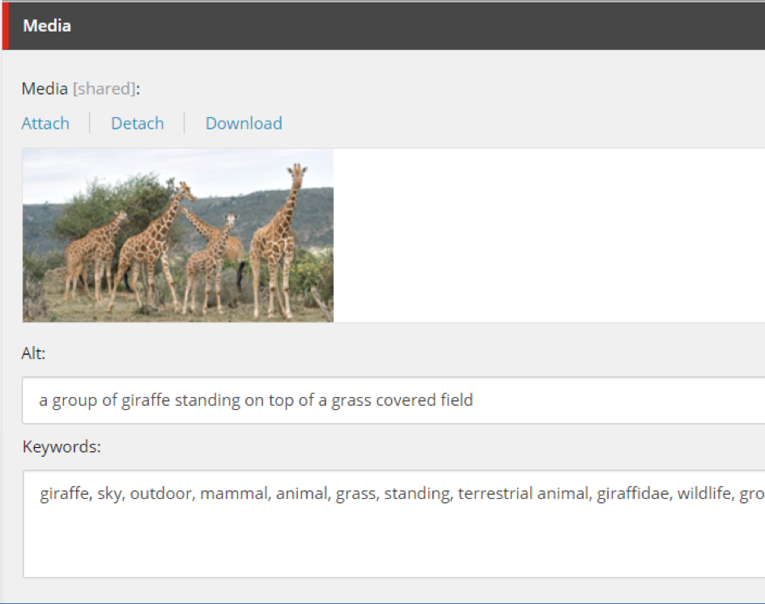Select the giraffe image thumbnail

(x=177, y=235)
